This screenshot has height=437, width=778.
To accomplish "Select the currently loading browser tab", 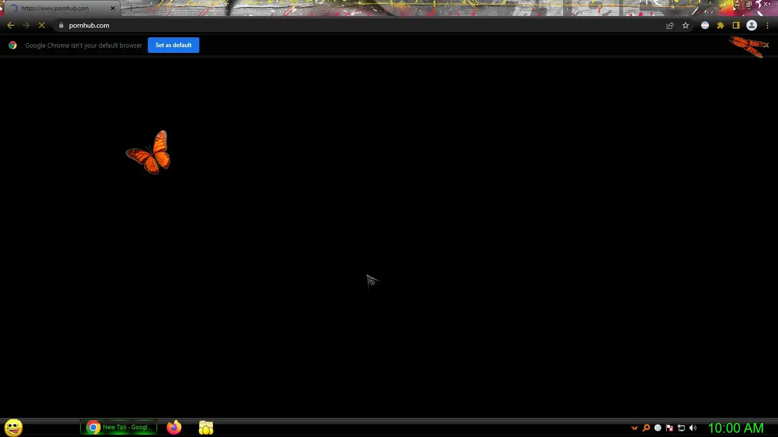I will [62, 8].
